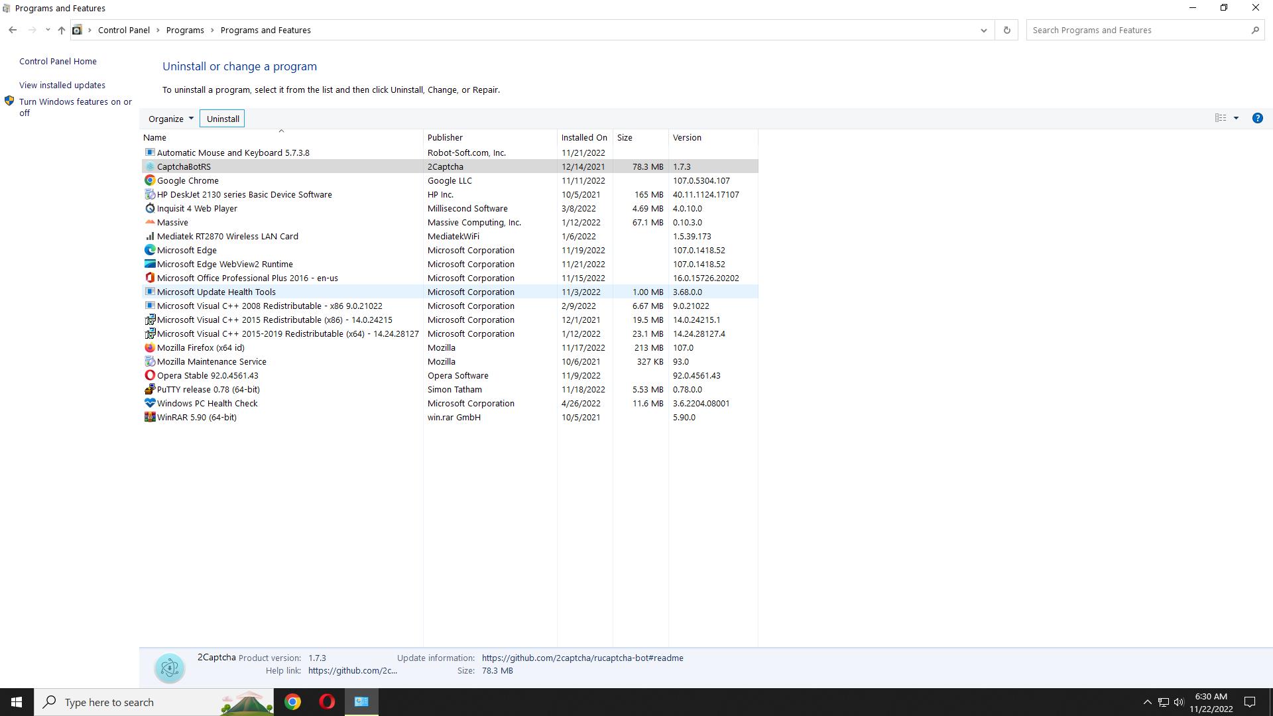1273x716 pixels.
Task: Open Opera from the Windows taskbar
Action: [x=327, y=702]
